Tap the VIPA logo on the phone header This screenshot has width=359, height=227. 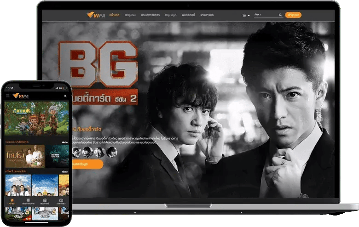[x=21, y=96]
